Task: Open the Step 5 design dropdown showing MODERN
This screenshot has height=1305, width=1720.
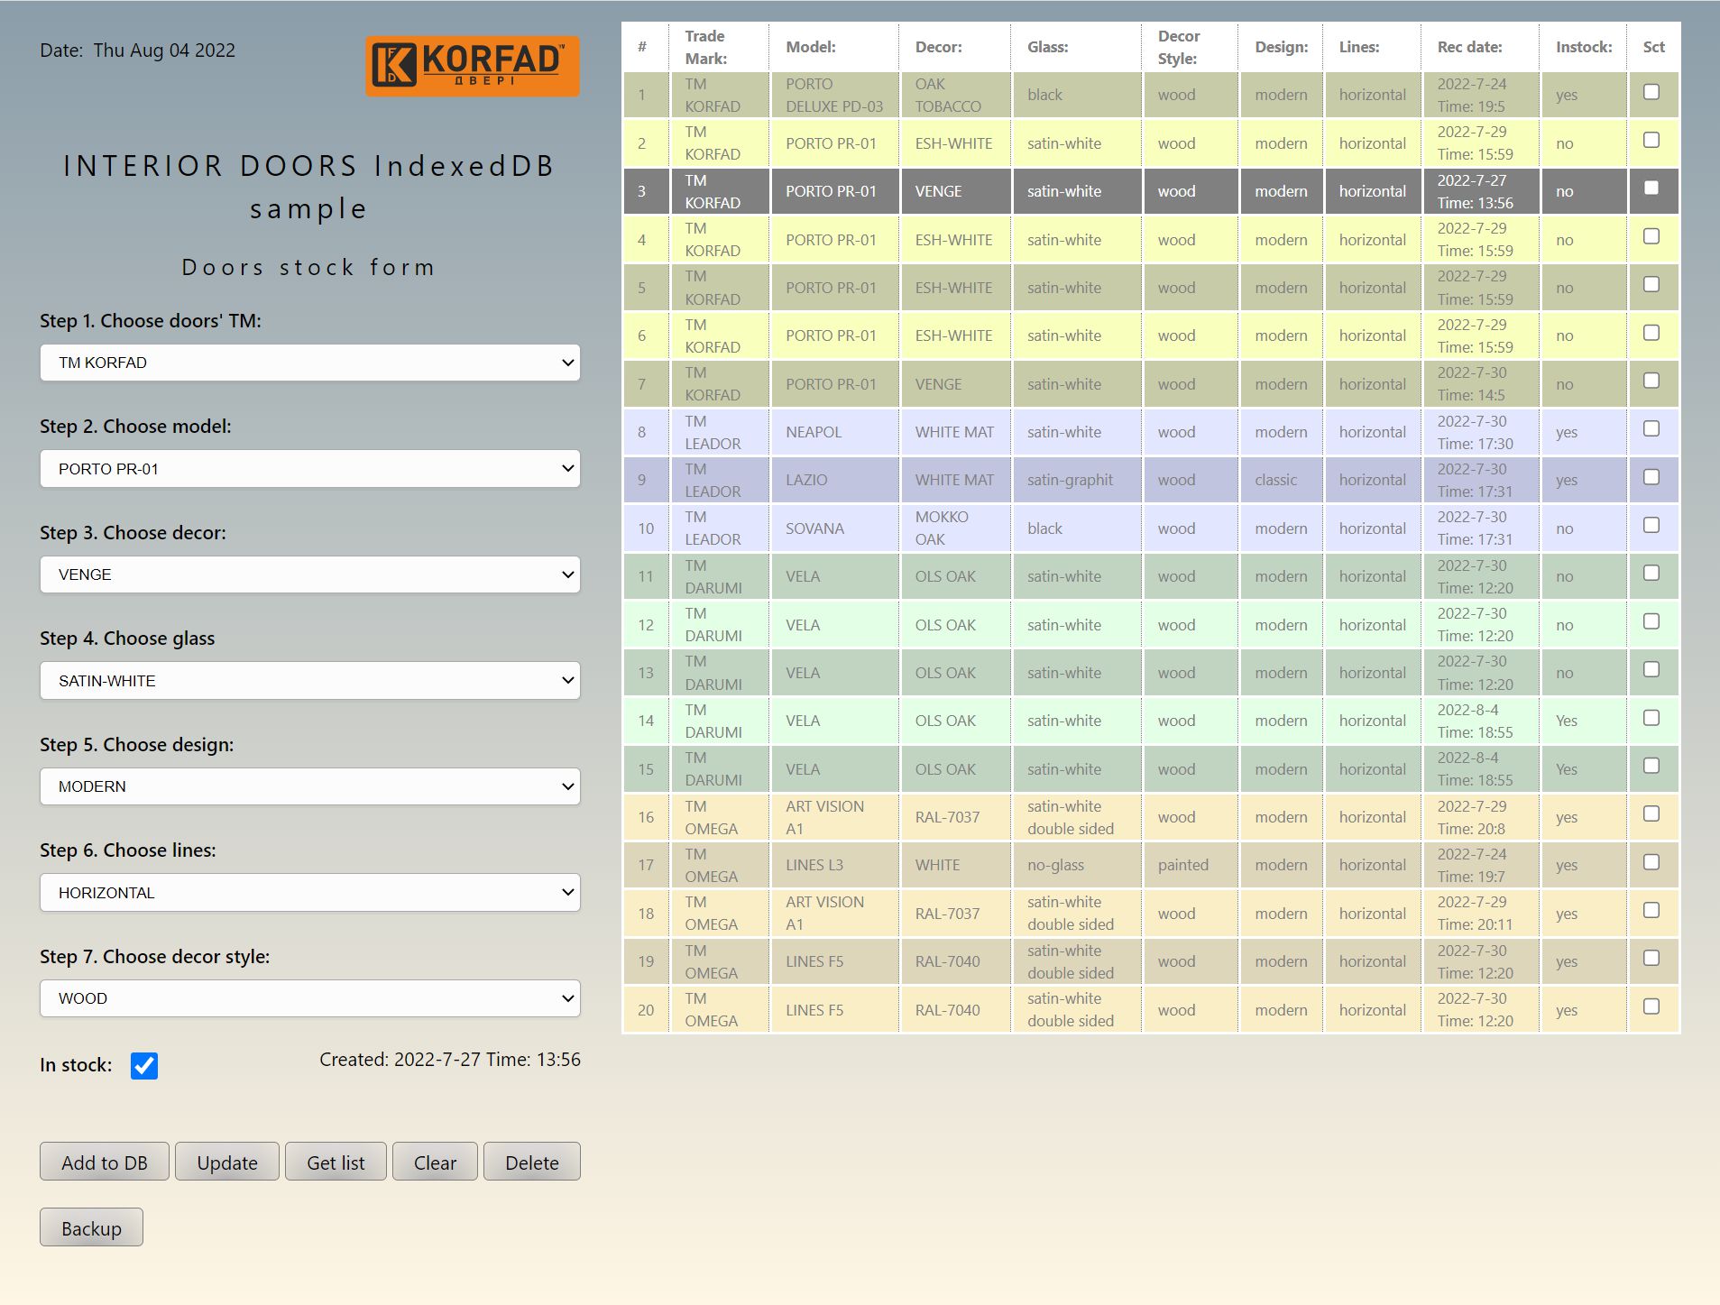Action: (309, 786)
